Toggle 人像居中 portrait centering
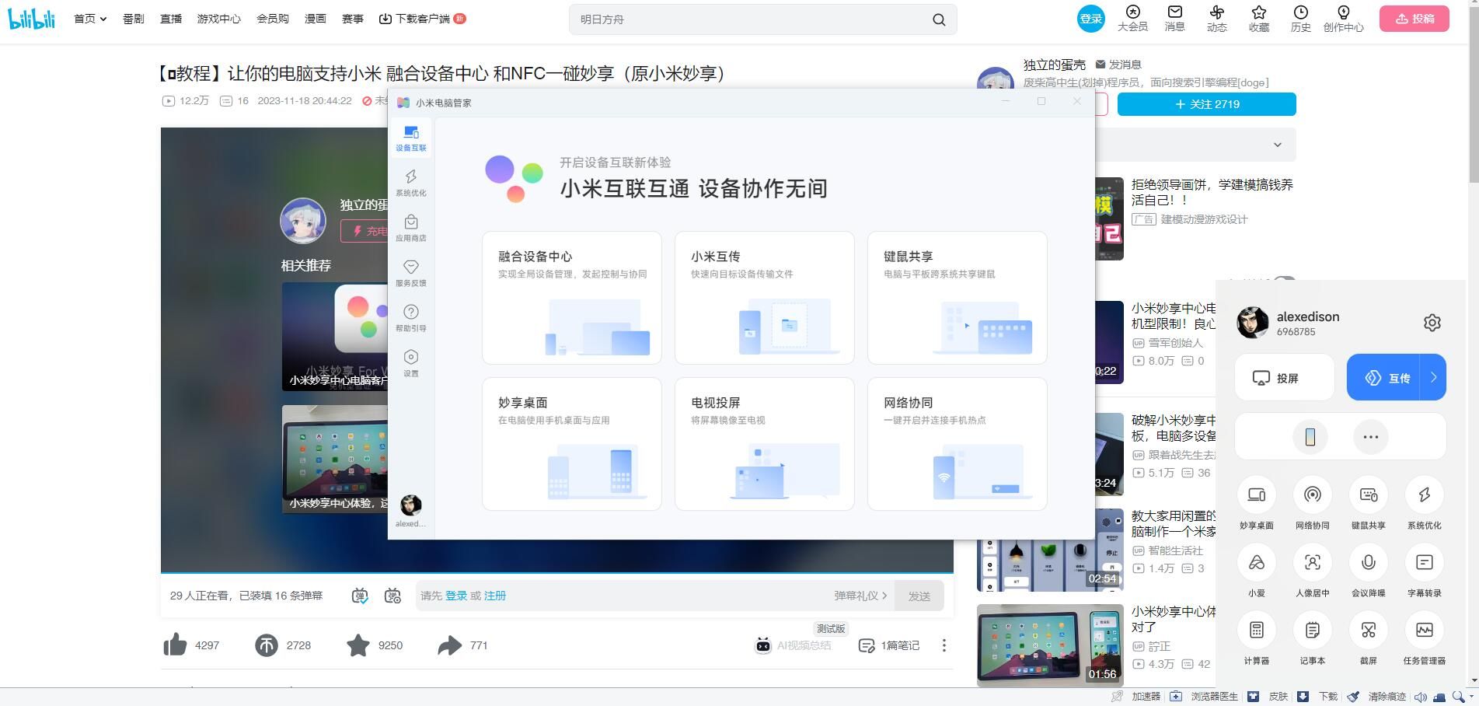Image resolution: width=1479 pixels, height=706 pixels. 1312,563
